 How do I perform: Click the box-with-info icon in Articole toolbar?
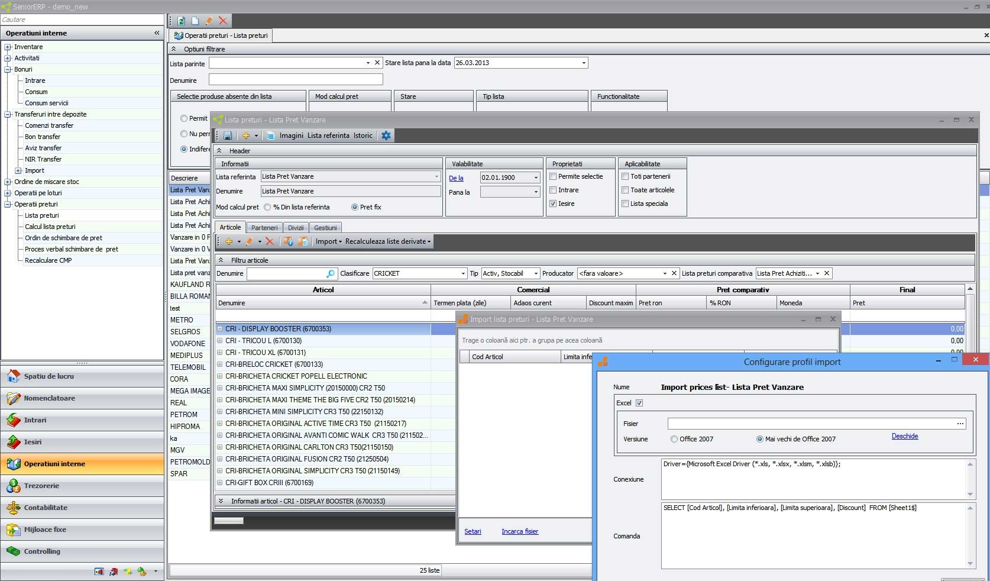click(288, 241)
